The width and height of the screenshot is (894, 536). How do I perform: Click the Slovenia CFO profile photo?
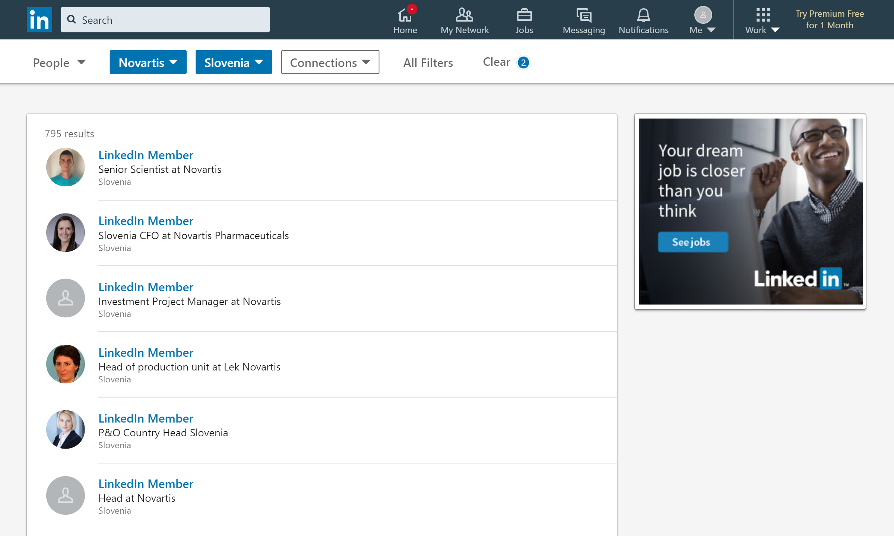point(66,232)
